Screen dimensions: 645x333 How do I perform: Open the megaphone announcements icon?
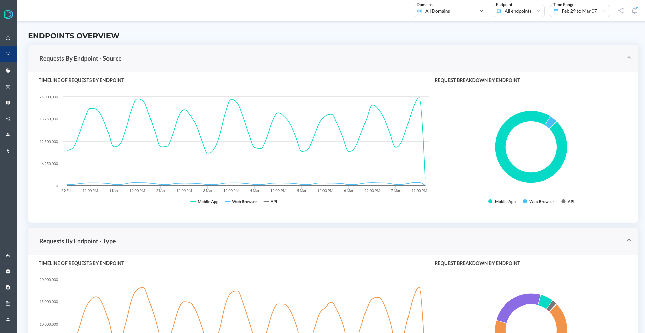(x=8, y=255)
